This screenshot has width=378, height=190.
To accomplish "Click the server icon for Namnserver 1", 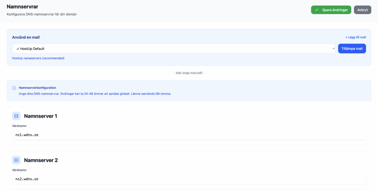I will click(16, 116).
